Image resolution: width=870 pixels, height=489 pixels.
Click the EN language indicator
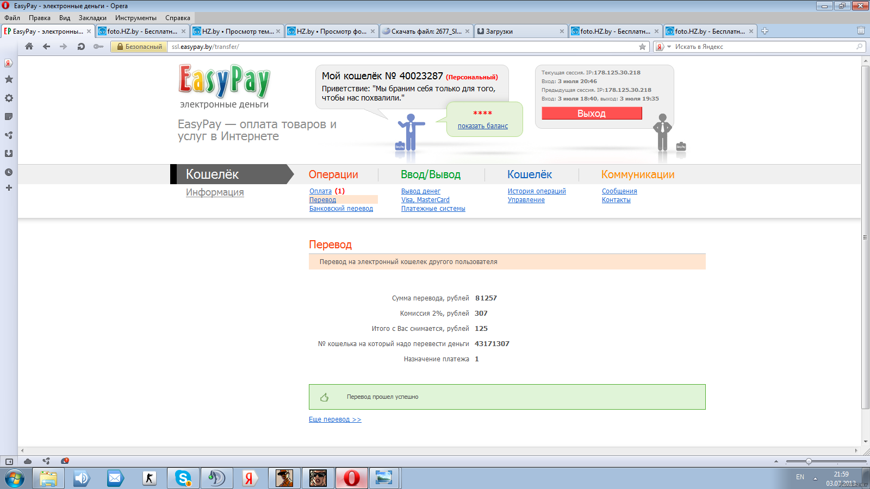(800, 477)
